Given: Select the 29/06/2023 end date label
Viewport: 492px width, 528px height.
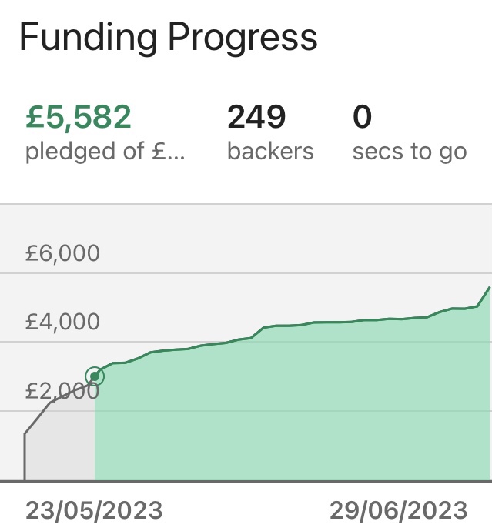Looking at the screenshot, I should click(398, 510).
